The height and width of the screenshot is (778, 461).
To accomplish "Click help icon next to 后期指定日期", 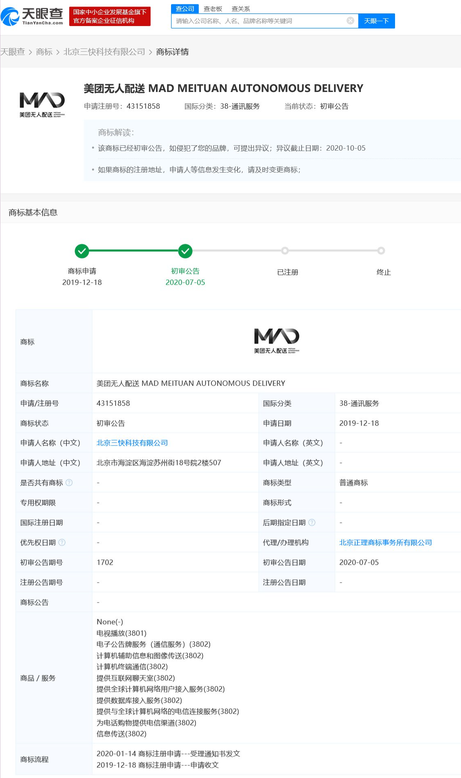I will [312, 522].
